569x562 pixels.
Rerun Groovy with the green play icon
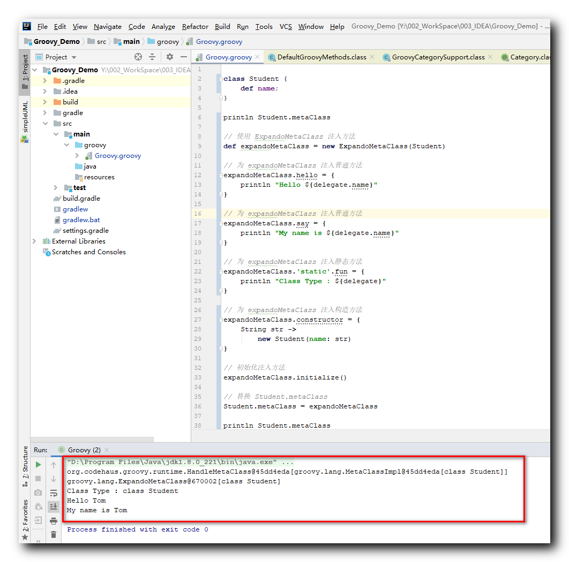pyautogui.click(x=38, y=465)
